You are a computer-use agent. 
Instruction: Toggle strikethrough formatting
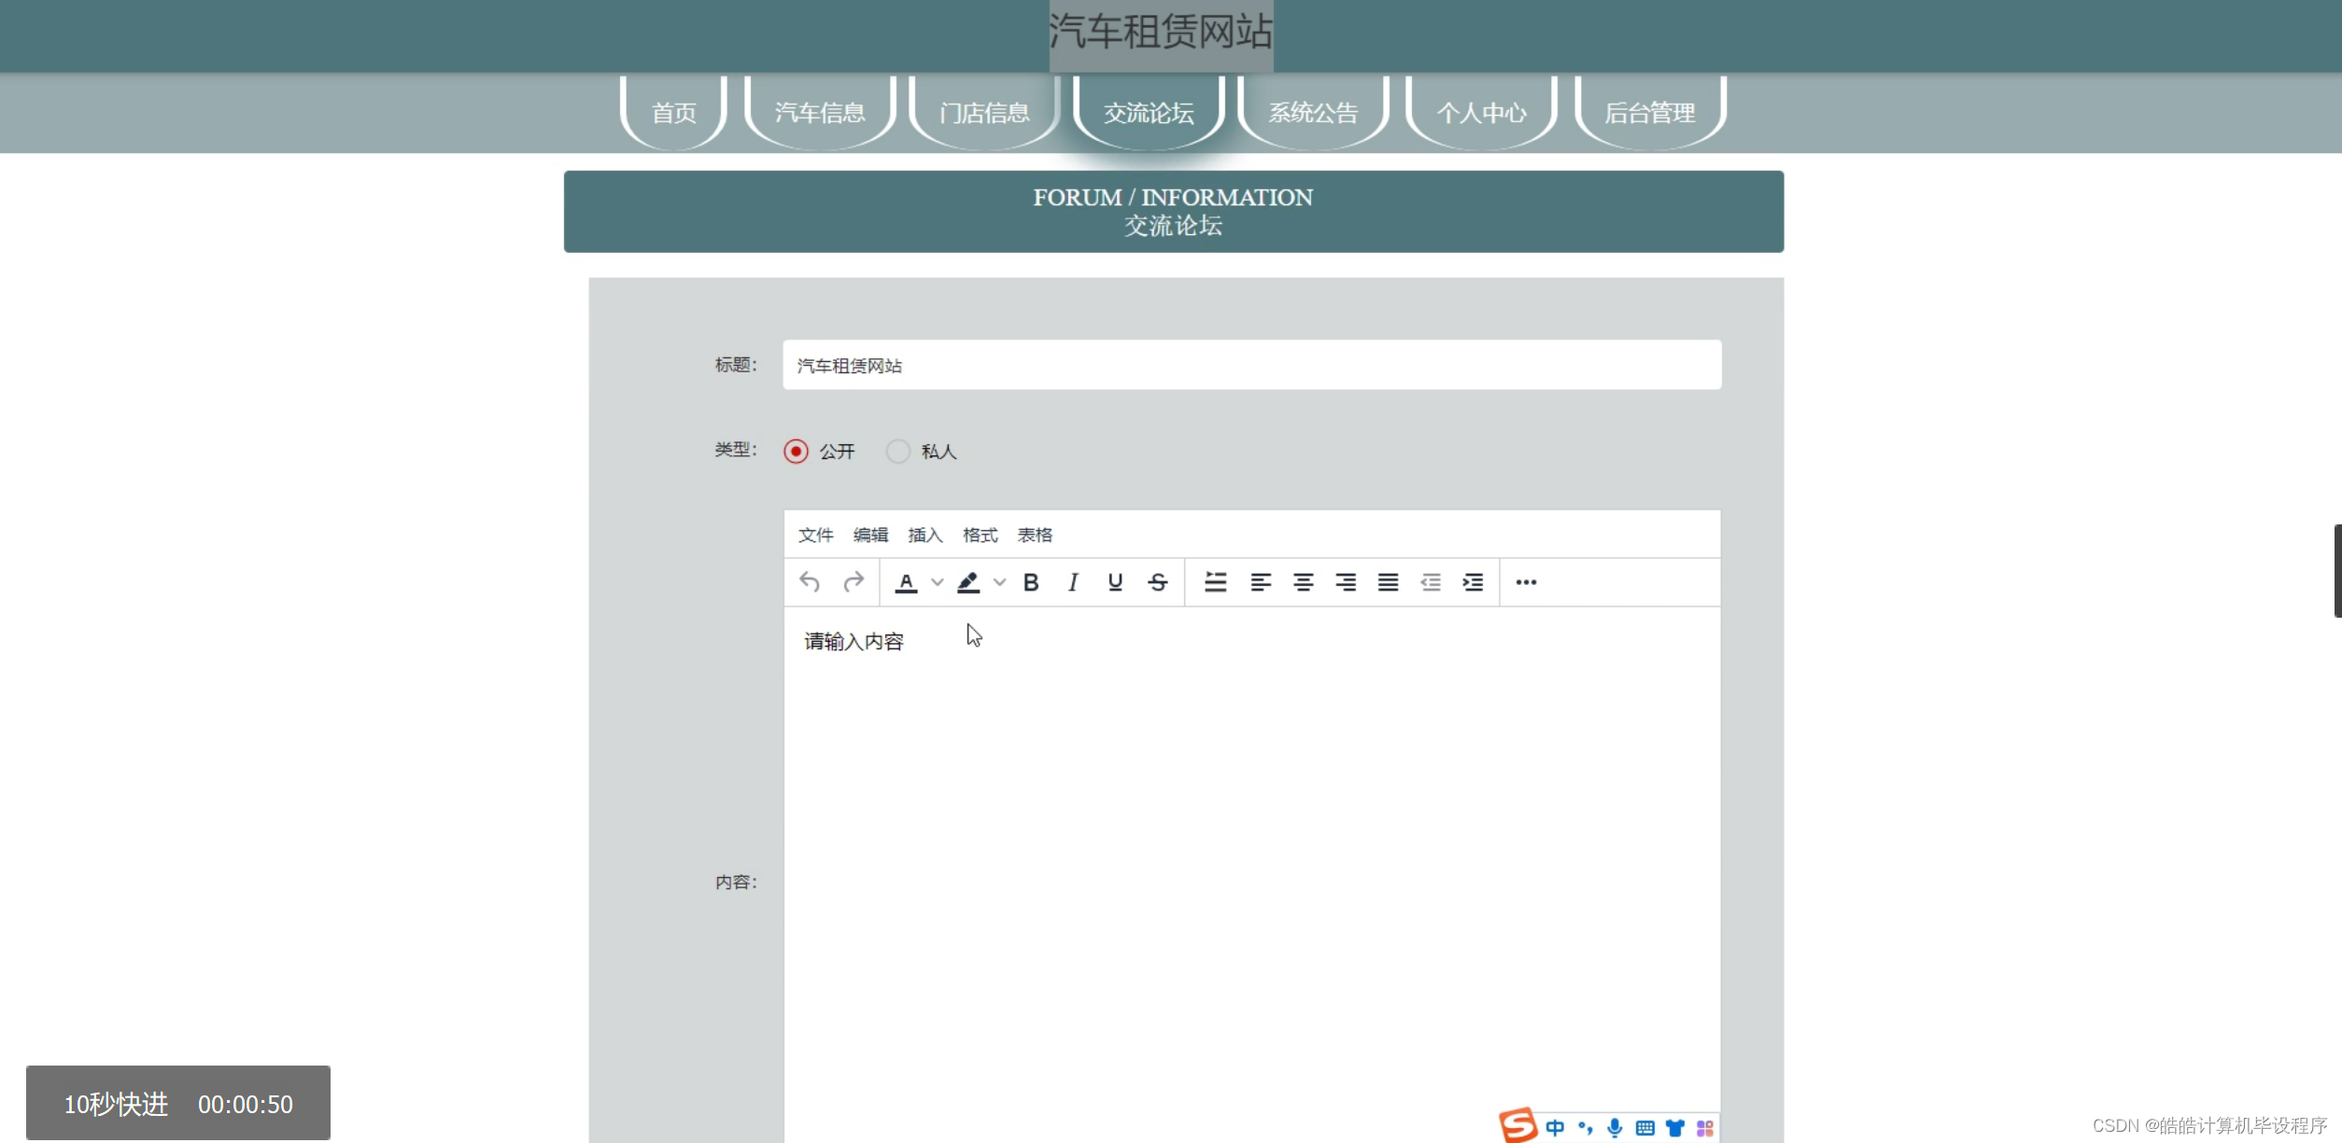pyautogui.click(x=1158, y=582)
